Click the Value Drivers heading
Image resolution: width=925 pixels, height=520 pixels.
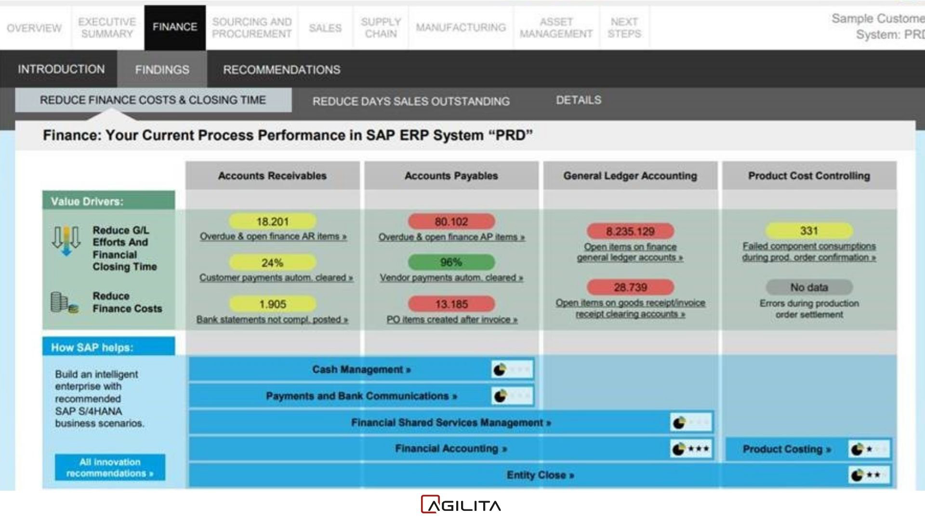click(x=108, y=201)
